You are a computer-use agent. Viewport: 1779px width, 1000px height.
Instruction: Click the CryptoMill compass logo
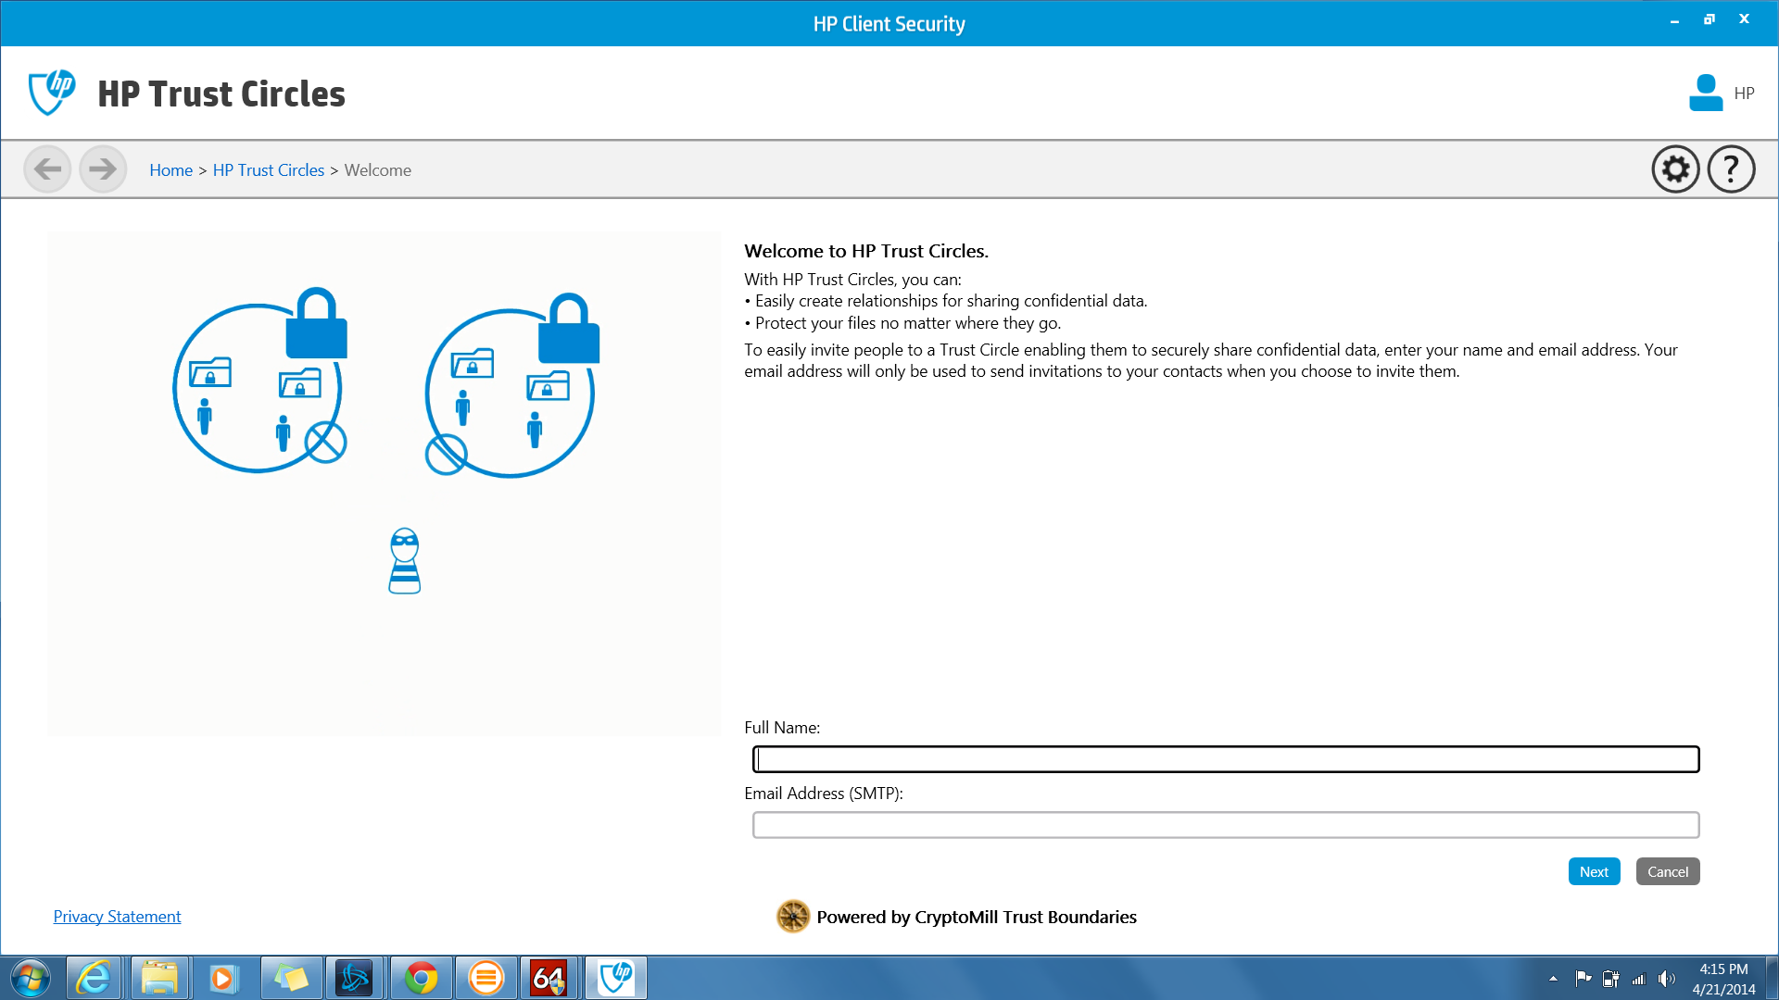tap(793, 917)
